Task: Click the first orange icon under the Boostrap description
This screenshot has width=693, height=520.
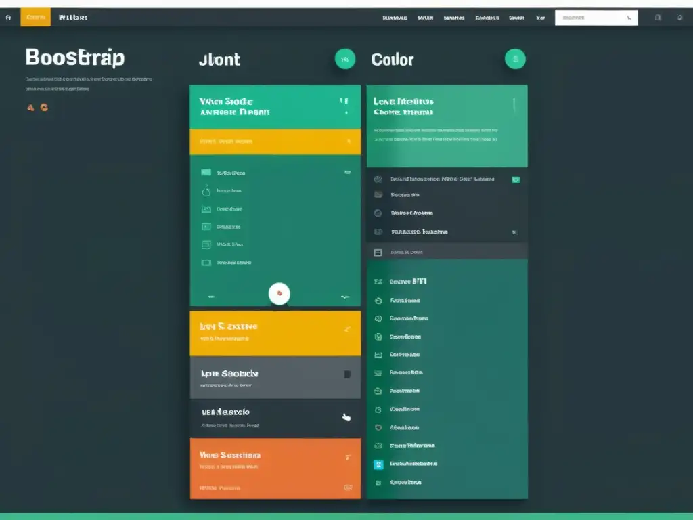Action: [x=30, y=108]
